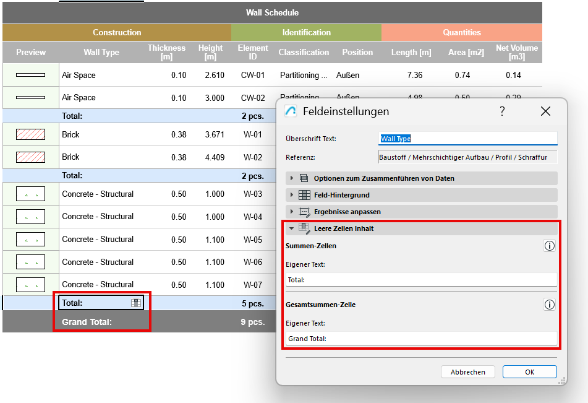Click the 'Außen' position cell for CW-01
588x403 pixels.
point(347,75)
